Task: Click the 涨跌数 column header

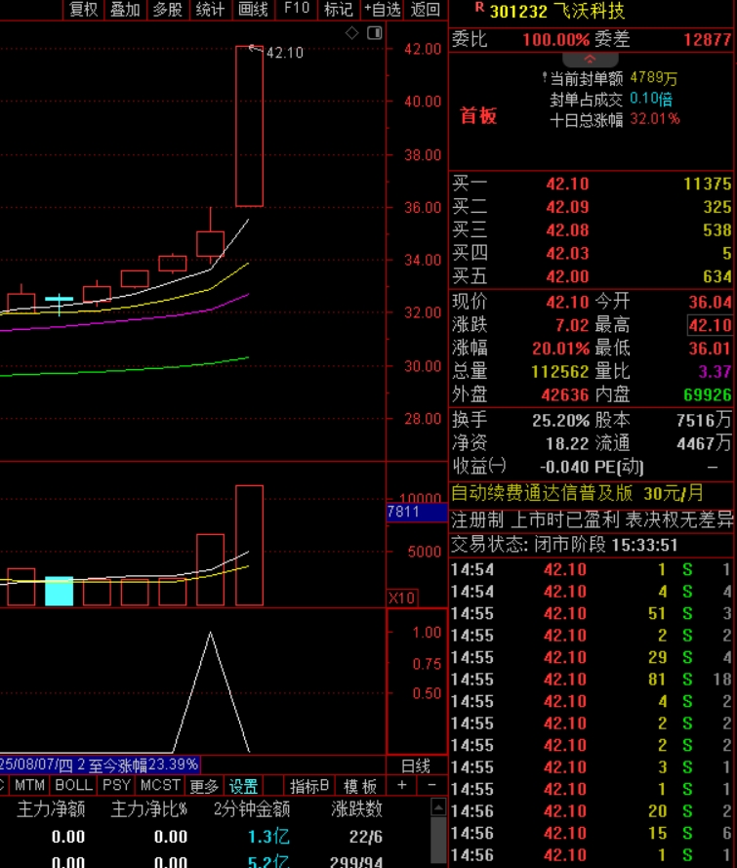Action: 357,809
